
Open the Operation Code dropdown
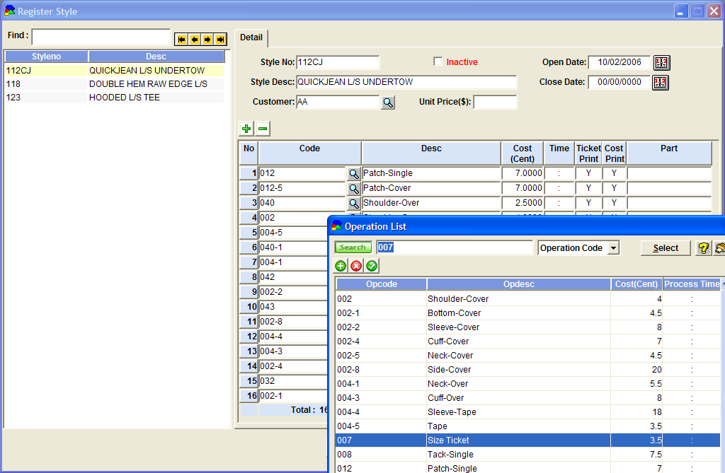coord(613,248)
